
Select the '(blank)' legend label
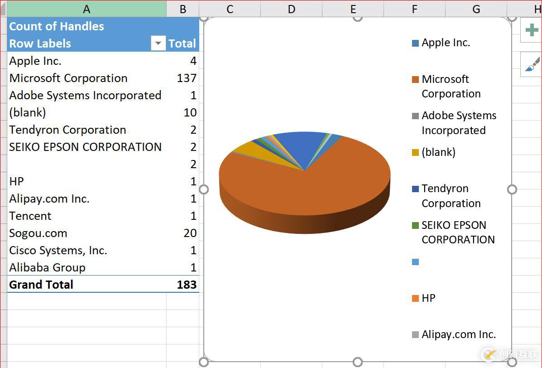point(439,152)
